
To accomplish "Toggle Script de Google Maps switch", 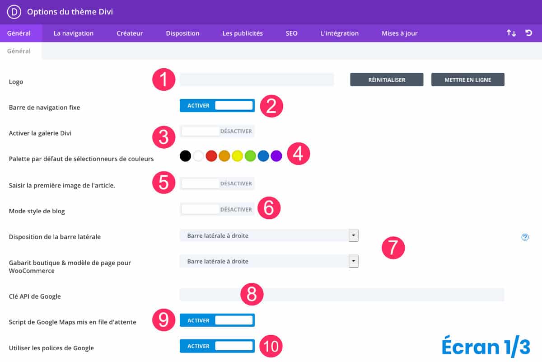I will 217,320.
